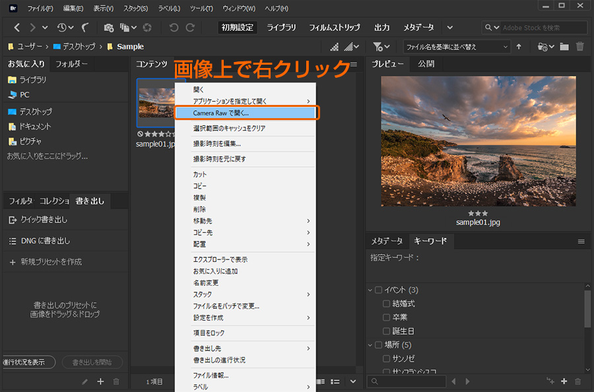The height and width of the screenshot is (392, 594).
Task: Switch to ライブラリ workspace
Action: coord(281,27)
